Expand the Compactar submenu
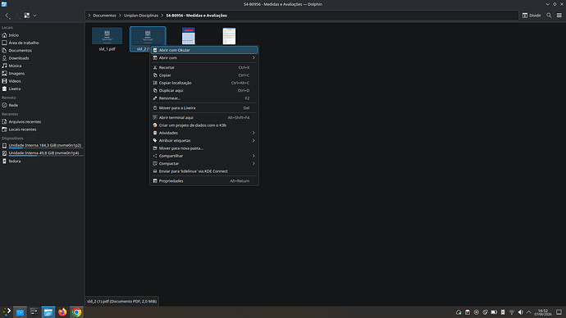 (204, 164)
